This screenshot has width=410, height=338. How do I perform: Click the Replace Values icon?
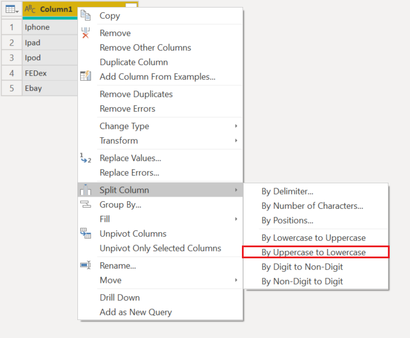click(85, 158)
